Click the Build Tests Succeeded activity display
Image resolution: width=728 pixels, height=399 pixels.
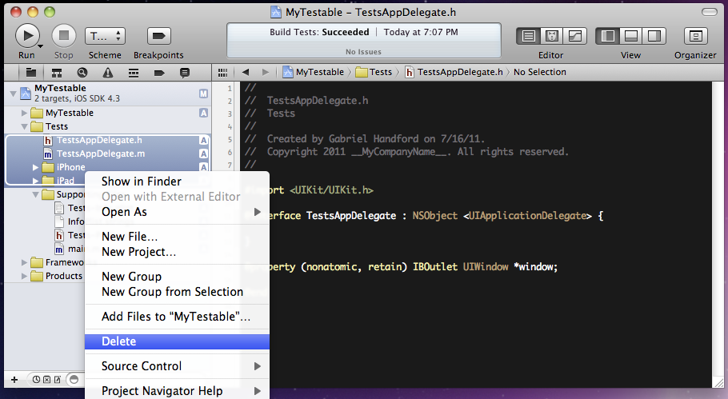coord(363,40)
